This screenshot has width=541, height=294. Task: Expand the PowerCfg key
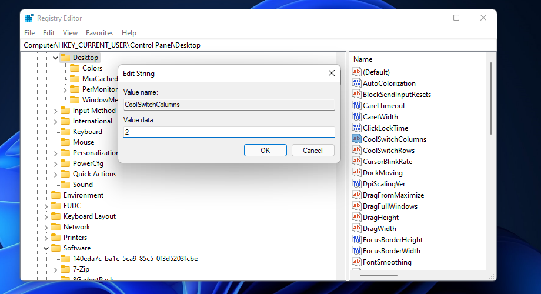(x=55, y=164)
